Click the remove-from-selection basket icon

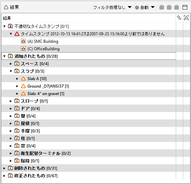click(x=169, y=7)
